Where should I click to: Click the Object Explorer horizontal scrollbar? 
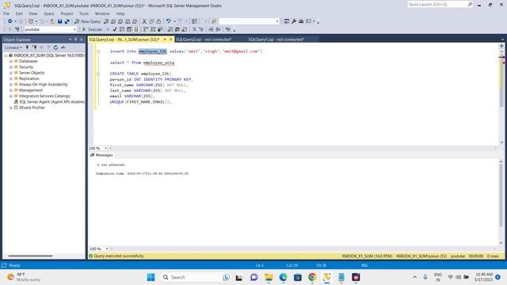(30, 256)
